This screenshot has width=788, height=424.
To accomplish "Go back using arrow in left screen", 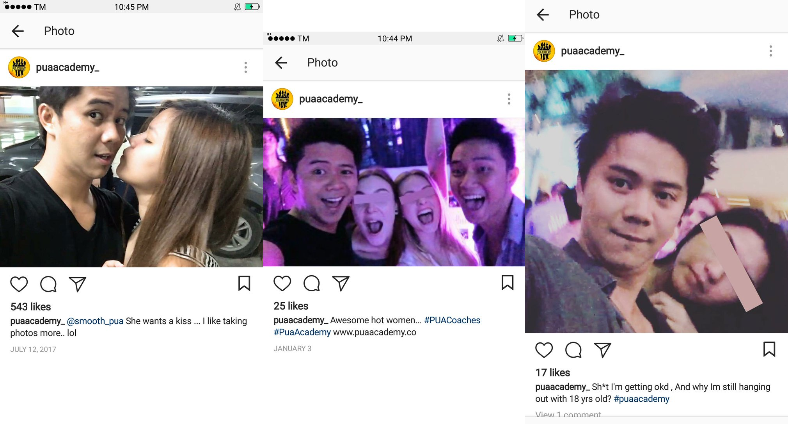I will pyautogui.click(x=18, y=31).
